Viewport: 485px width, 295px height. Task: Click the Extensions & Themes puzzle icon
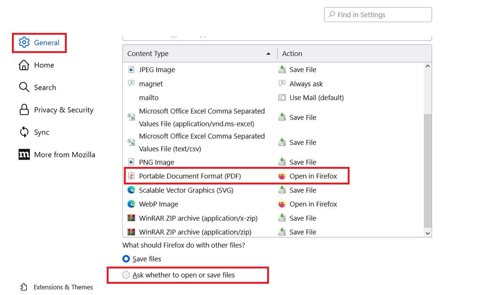24,287
